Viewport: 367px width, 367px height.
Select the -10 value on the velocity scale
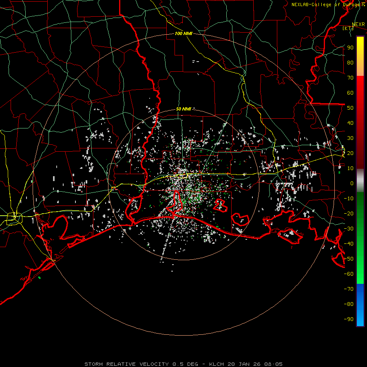[349, 199]
